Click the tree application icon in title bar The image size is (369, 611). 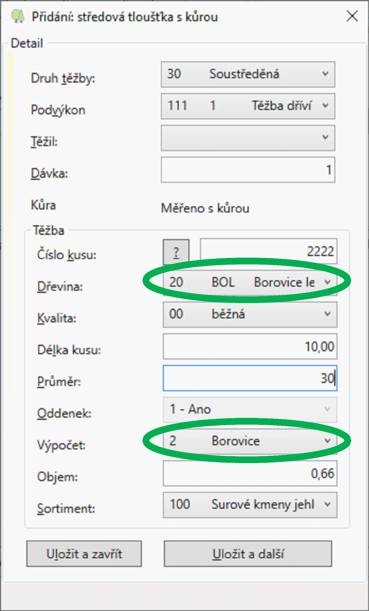click(18, 17)
